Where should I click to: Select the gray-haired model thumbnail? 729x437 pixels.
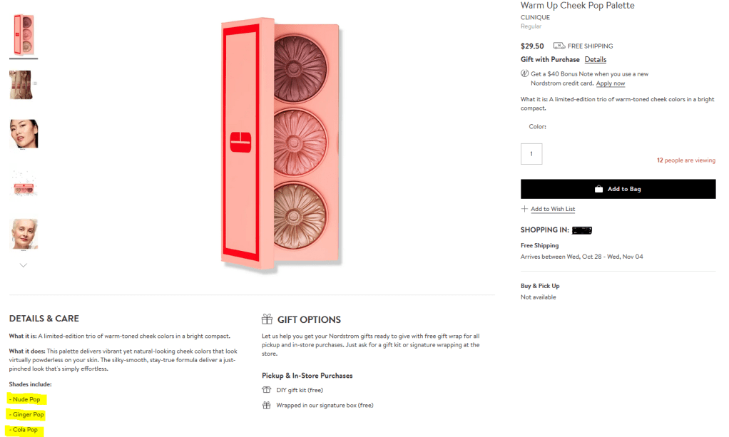[24, 234]
